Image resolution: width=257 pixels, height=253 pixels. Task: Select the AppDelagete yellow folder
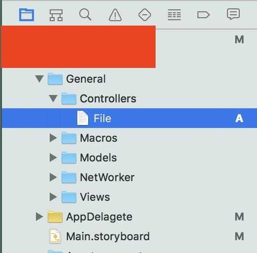click(x=55, y=217)
